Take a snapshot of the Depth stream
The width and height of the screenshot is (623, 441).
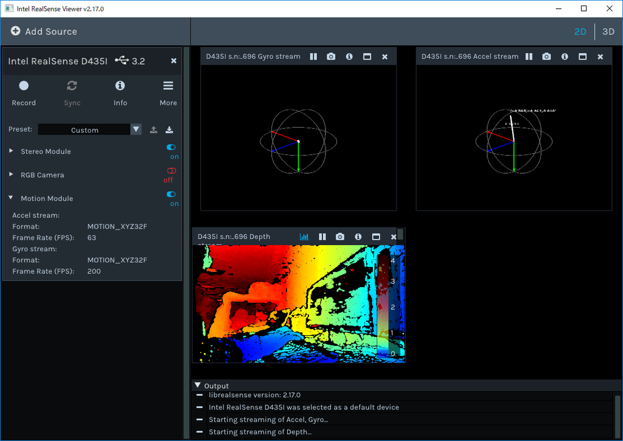(340, 237)
